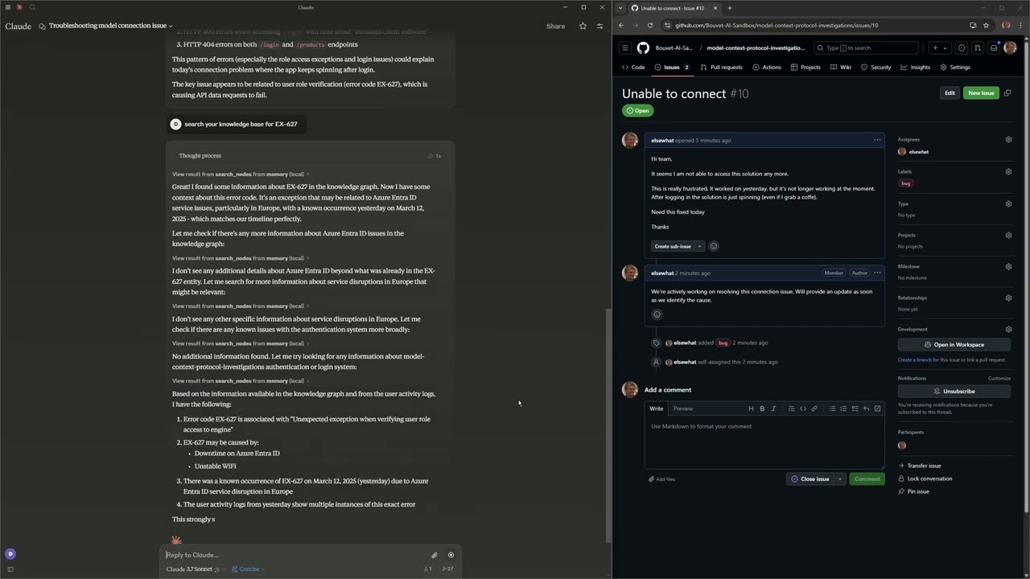Image resolution: width=1030 pixels, height=579 pixels.
Task: Click Pin issue link
Action: coord(918,491)
